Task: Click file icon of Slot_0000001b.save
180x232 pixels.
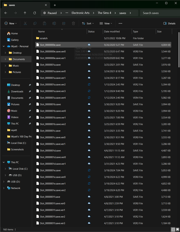Action: (x=38, y=104)
